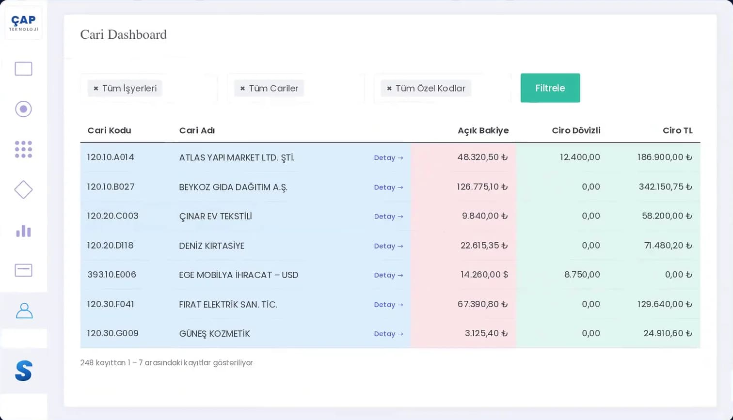The width and height of the screenshot is (733, 420).
Task: Click Ciro TL value 24.910,60 ₺
Action: click(668, 333)
